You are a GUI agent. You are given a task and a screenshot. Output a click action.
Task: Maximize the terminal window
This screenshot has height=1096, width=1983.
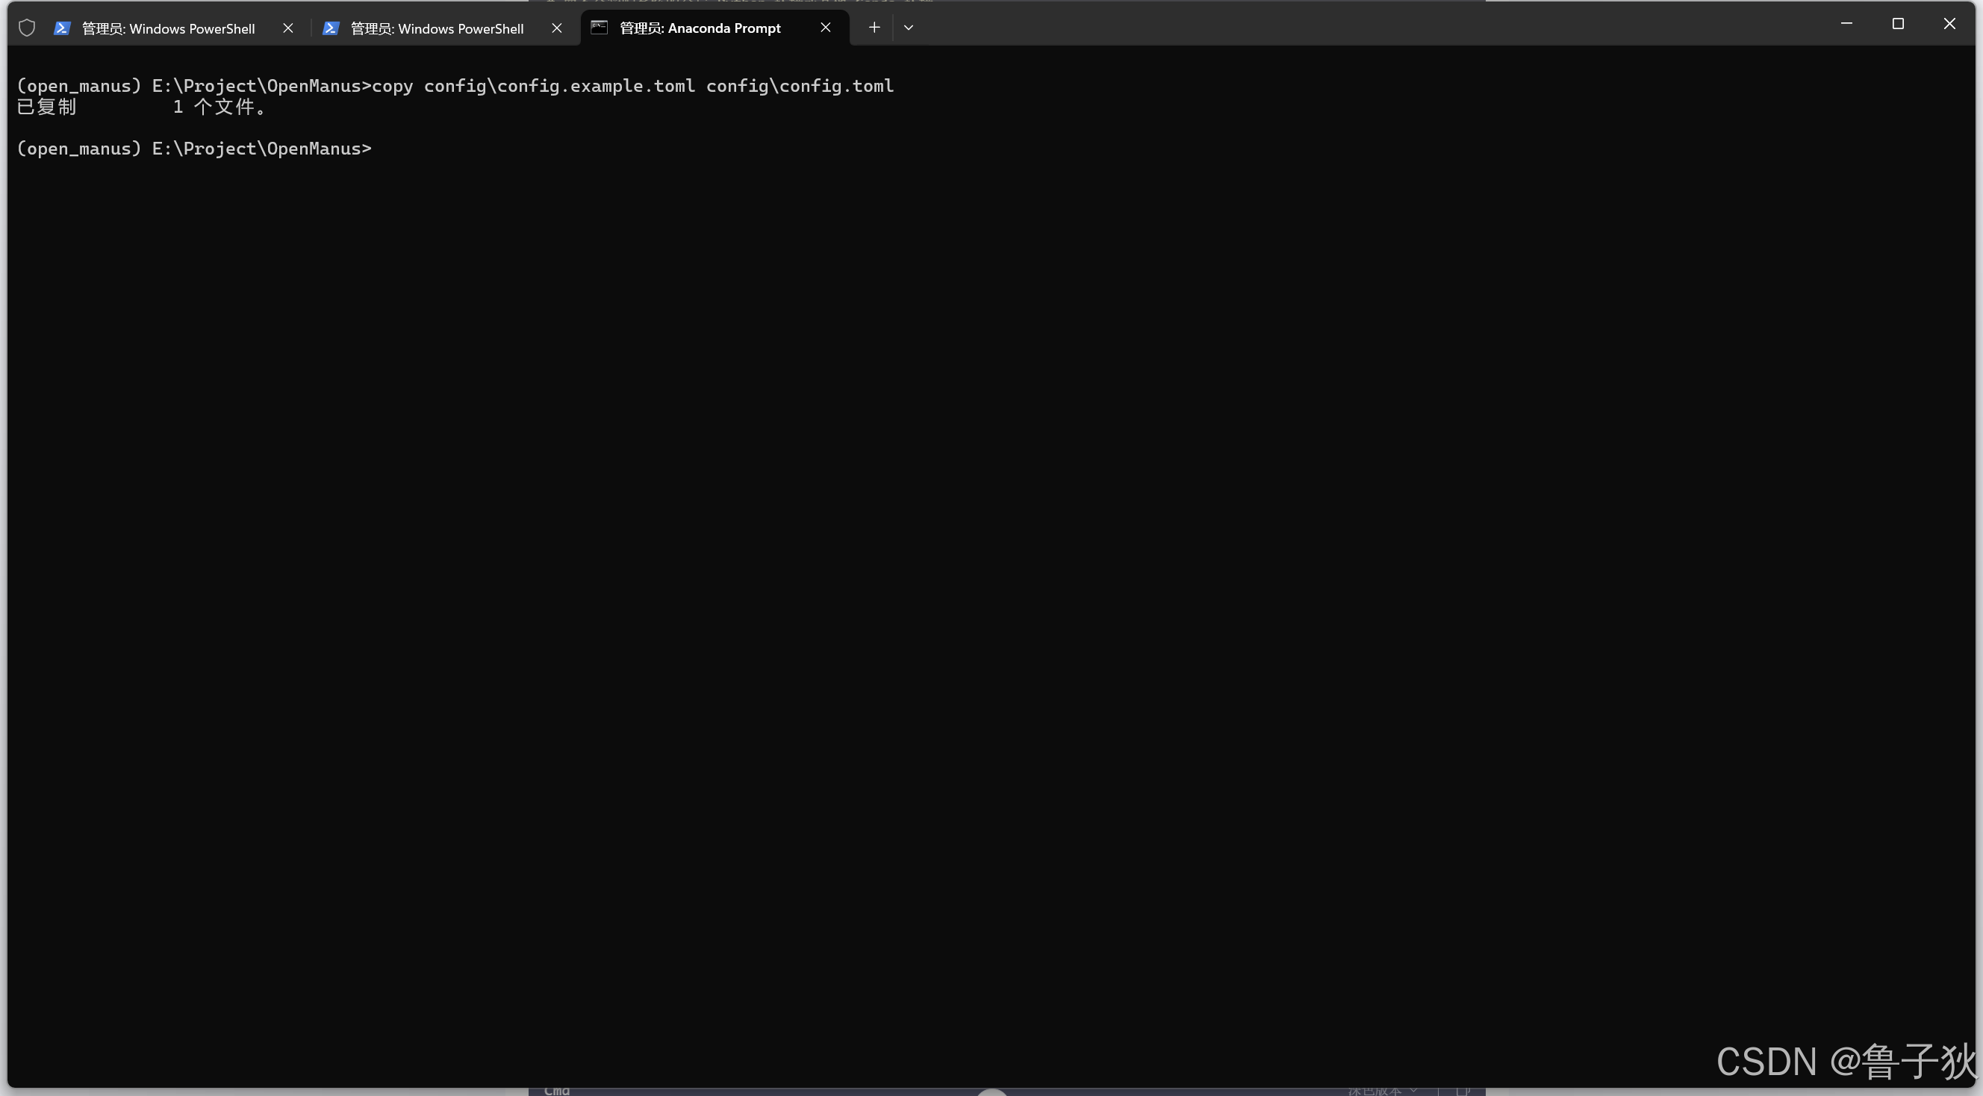point(1898,24)
